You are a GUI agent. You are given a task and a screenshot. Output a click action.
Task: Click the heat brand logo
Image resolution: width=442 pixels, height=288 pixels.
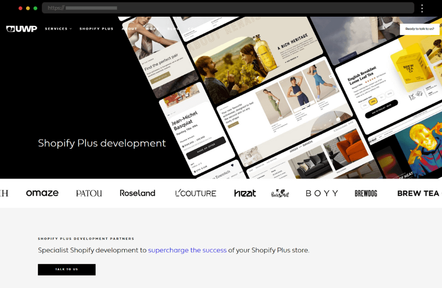(245, 193)
